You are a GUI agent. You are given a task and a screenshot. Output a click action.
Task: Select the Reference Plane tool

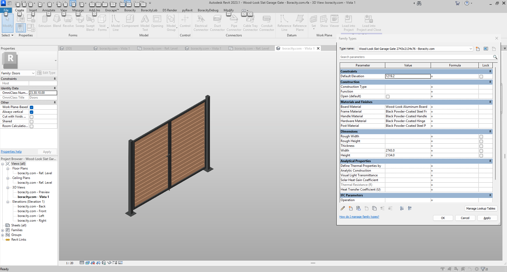point(300,23)
